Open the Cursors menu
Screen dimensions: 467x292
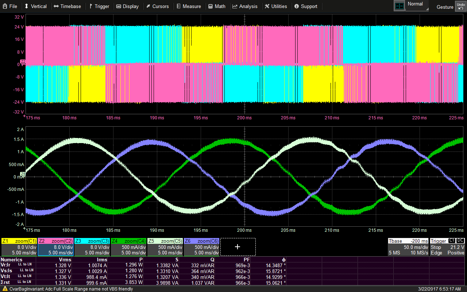click(x=157, y=6)
